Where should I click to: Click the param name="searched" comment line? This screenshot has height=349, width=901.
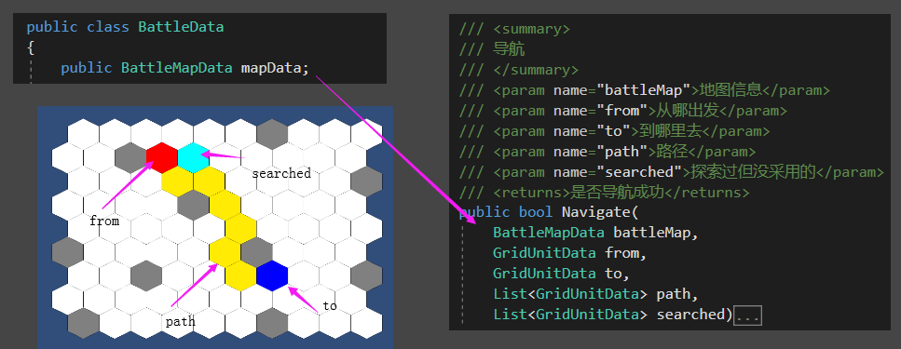[671, 171]
